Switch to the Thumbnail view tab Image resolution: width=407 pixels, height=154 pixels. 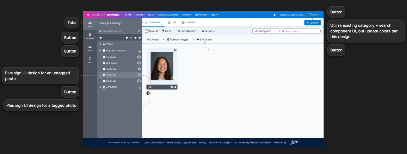[153, 23]
